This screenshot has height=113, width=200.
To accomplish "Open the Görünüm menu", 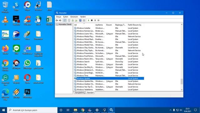I will [x=74, y=17].
